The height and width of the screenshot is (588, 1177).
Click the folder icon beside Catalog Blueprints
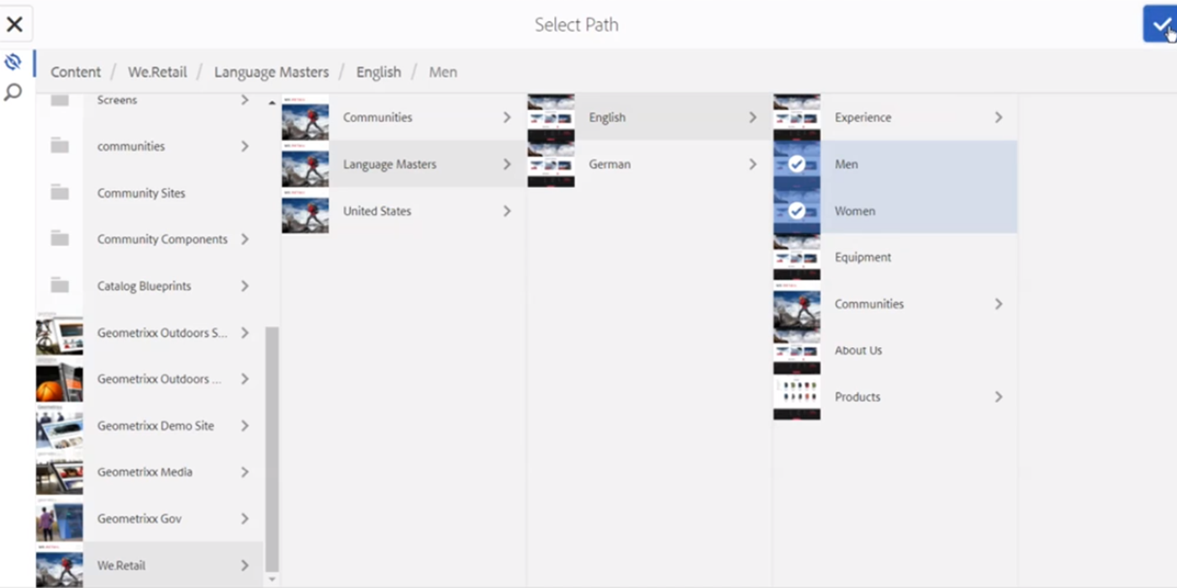[x=60, y=286]
